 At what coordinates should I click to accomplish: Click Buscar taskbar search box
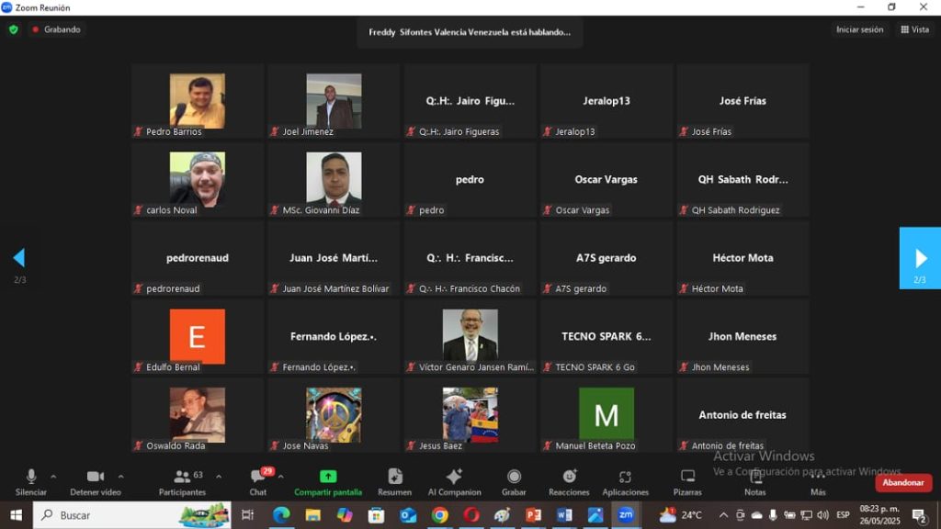click(x=132, y=515)
